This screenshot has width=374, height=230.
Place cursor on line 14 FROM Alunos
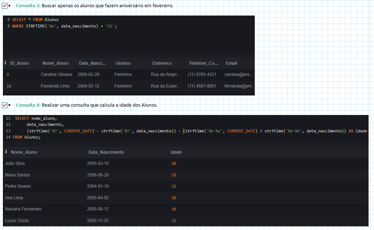(x=27, y=137)
